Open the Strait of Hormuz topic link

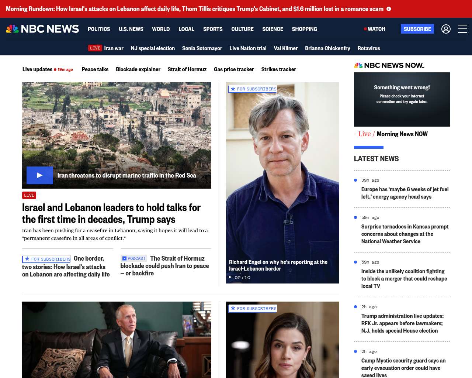tap(187, 69)
